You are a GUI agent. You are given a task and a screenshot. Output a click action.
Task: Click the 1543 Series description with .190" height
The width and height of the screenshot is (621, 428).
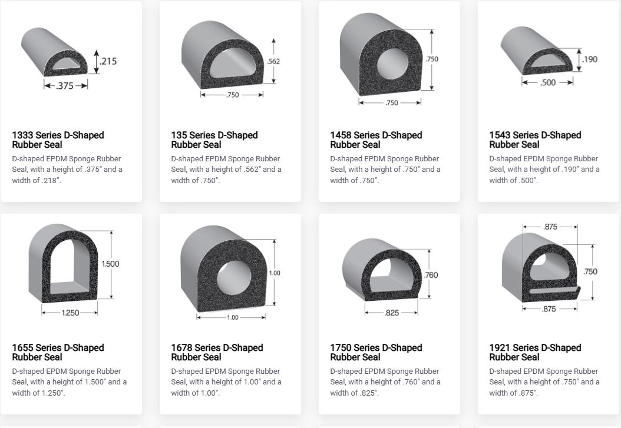544,170
